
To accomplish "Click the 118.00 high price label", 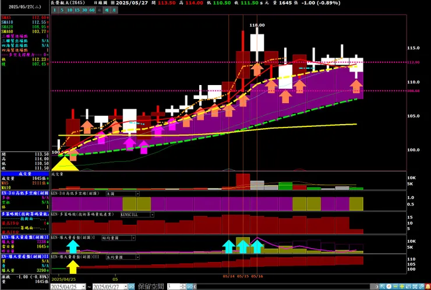I will (x=257, y=25).
